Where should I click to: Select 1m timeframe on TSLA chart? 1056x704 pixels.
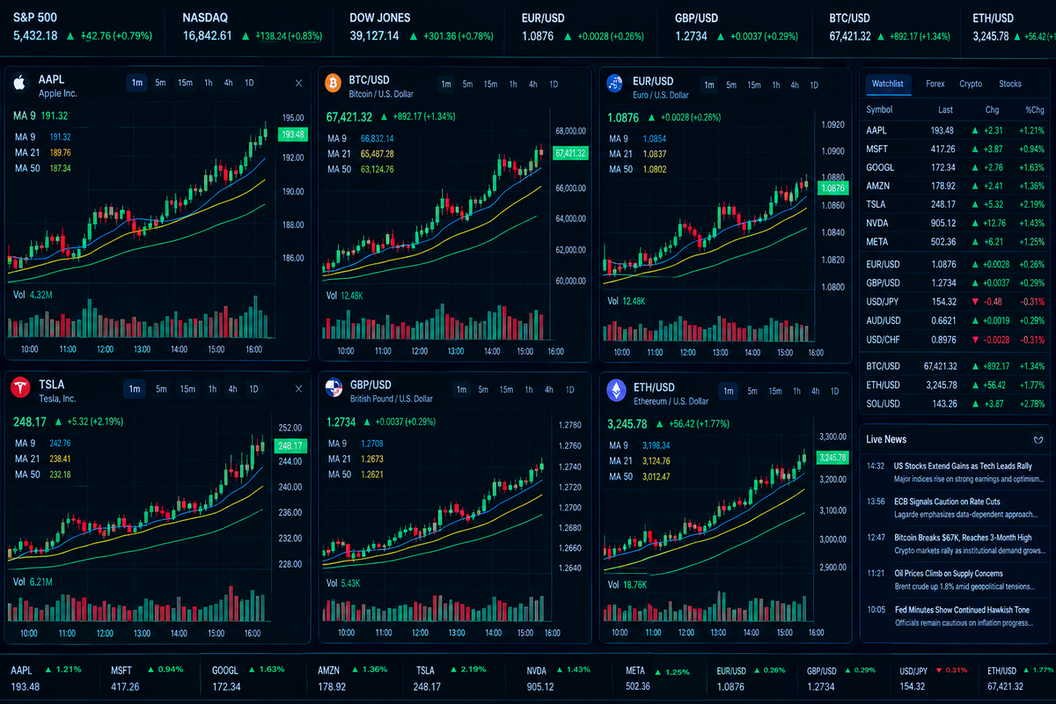[135, 389]
